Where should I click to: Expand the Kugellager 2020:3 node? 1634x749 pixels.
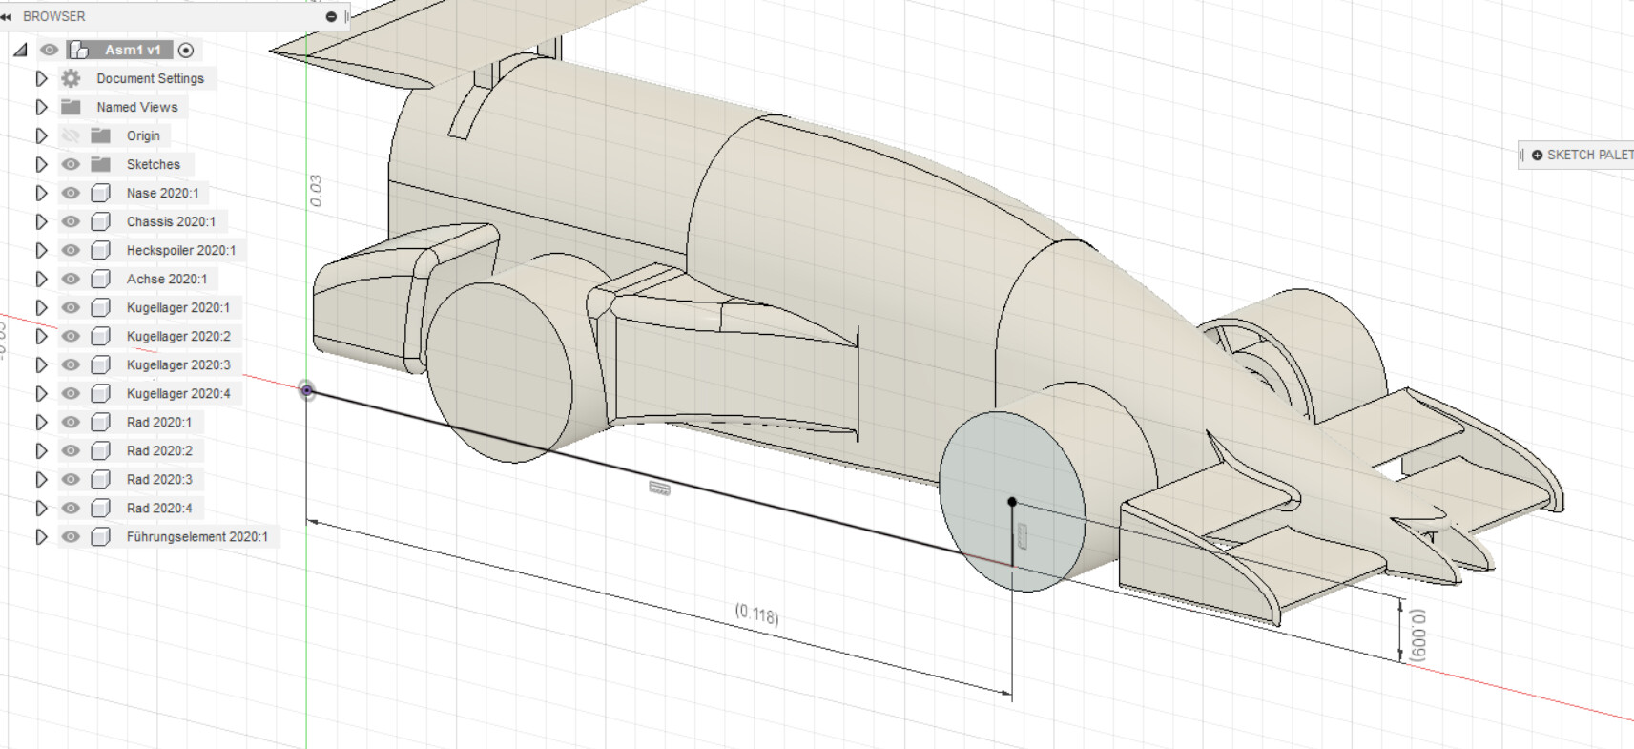point(41,364)
